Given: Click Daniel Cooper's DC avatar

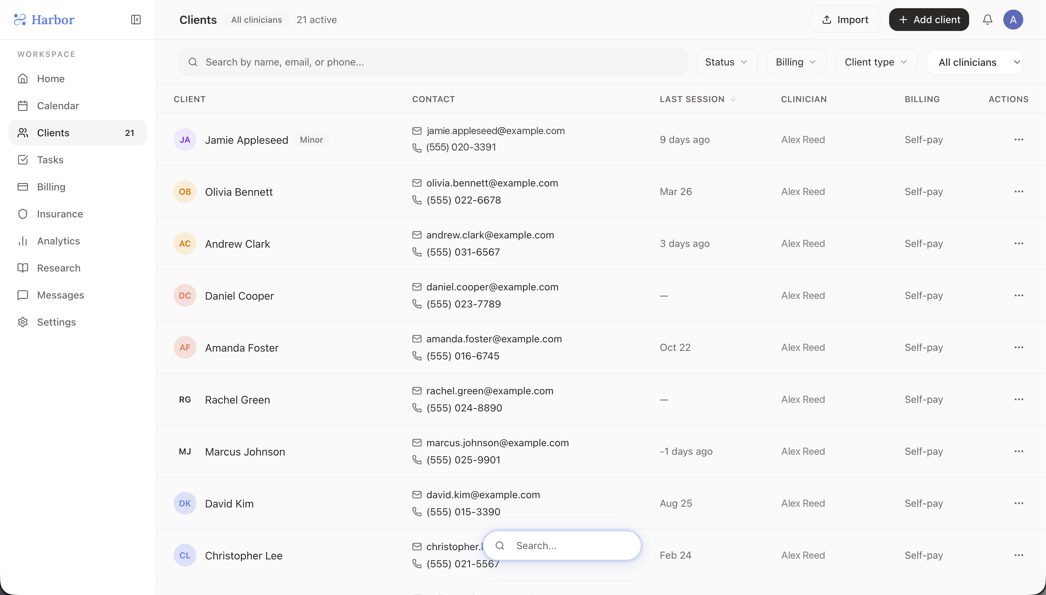Looking at the screenshot, I should pos(185,295).
